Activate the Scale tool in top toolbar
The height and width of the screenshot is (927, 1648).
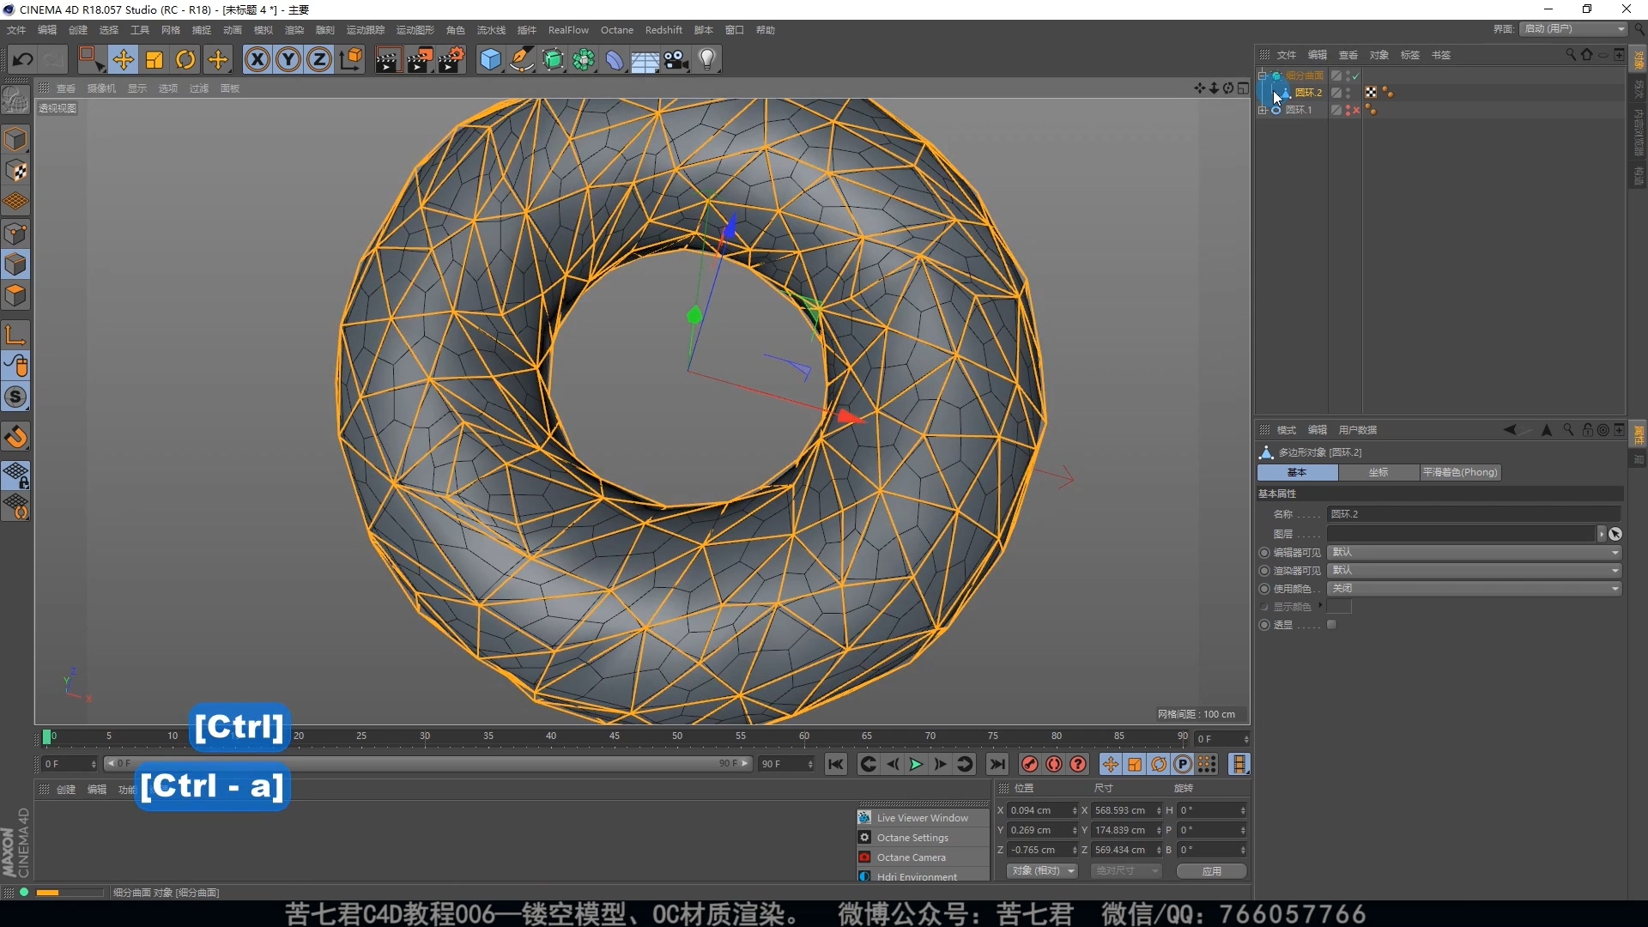tap(154, 59)
